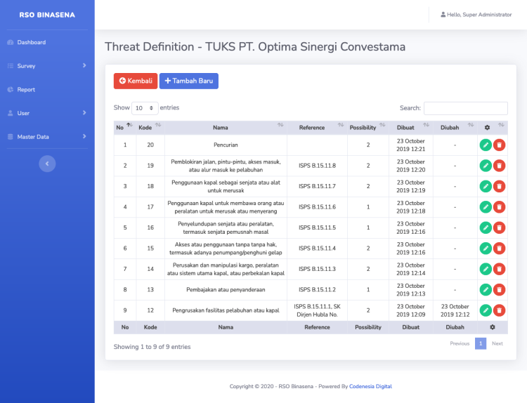Delete the ISPS B.15.11.4 row
527x403 pixels.
(x=499, y=249)
